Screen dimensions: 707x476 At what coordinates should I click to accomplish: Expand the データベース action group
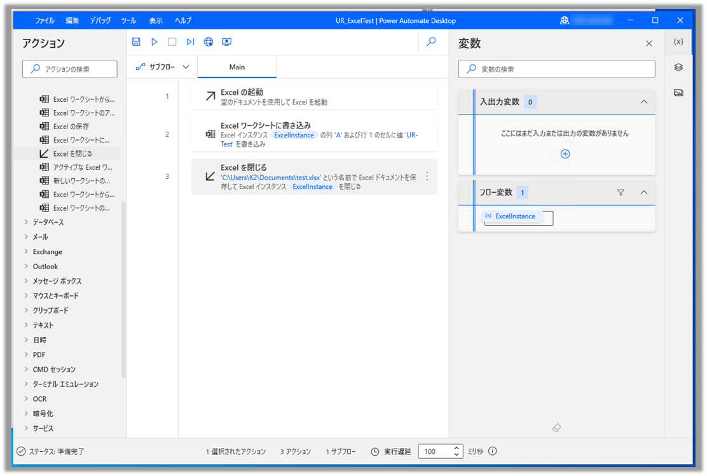coord(26,222)
